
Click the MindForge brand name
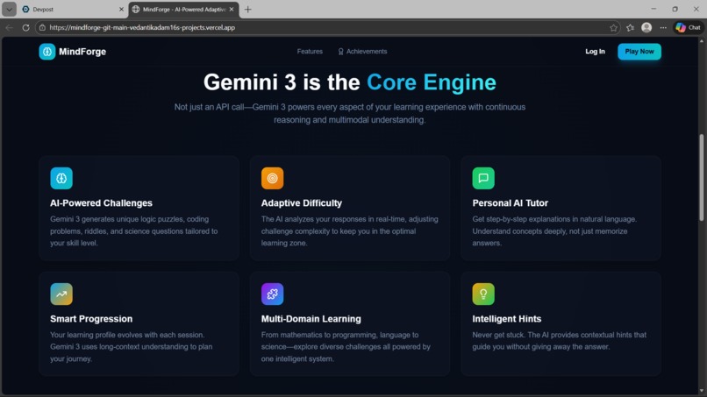coord(82,52)
